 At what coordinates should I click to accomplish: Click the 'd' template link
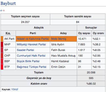point(1,10)
